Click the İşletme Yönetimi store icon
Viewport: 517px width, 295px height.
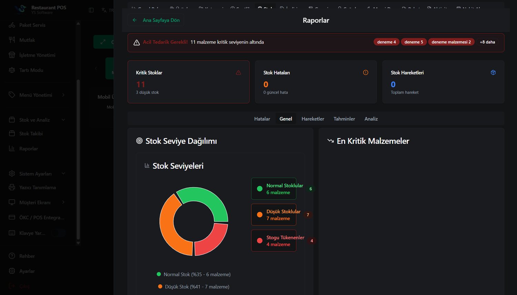(x=12, y=55)
